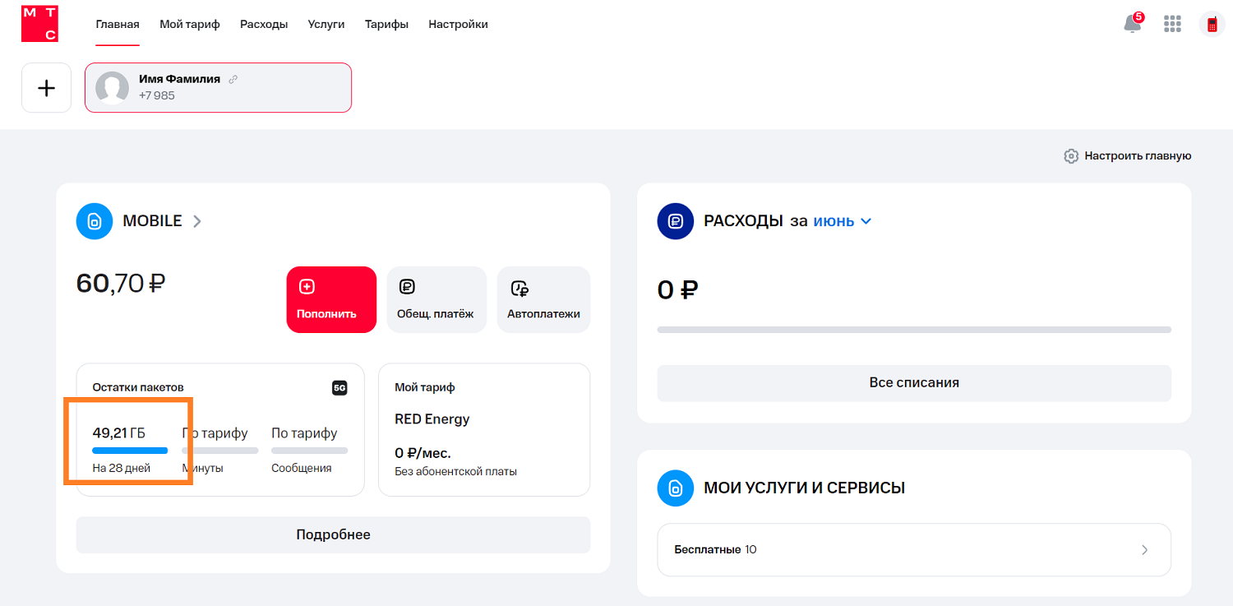This screenshot has width=1233, height=606.
Task: Click 0 ₽/мес. tariff price
Action: point(423,453)
